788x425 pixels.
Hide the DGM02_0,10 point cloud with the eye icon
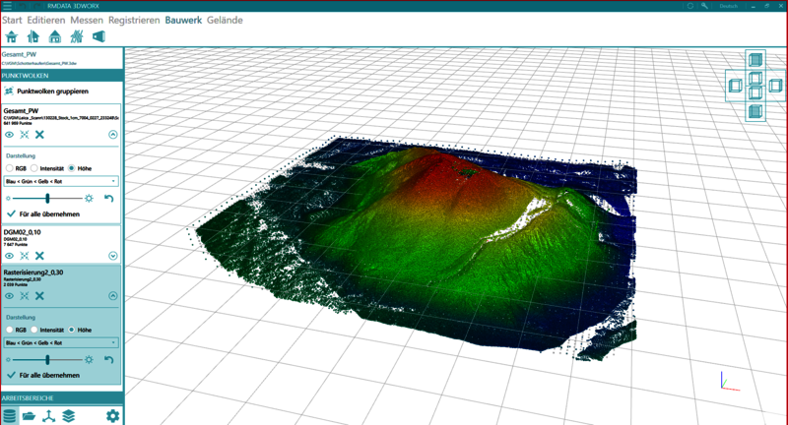(x=9, y=256)
